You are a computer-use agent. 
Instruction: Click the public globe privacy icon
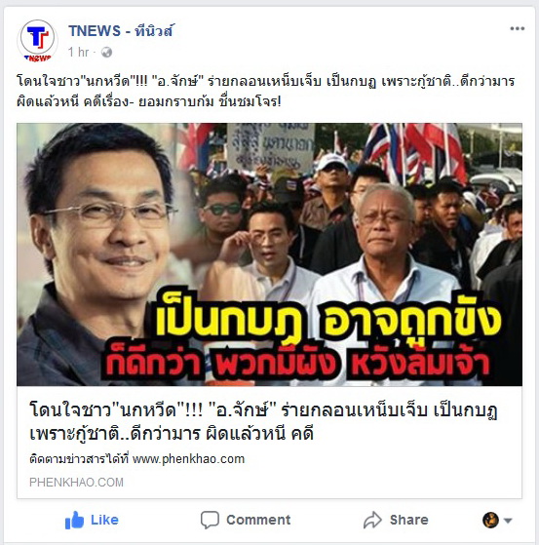click(x=106, y=52)
